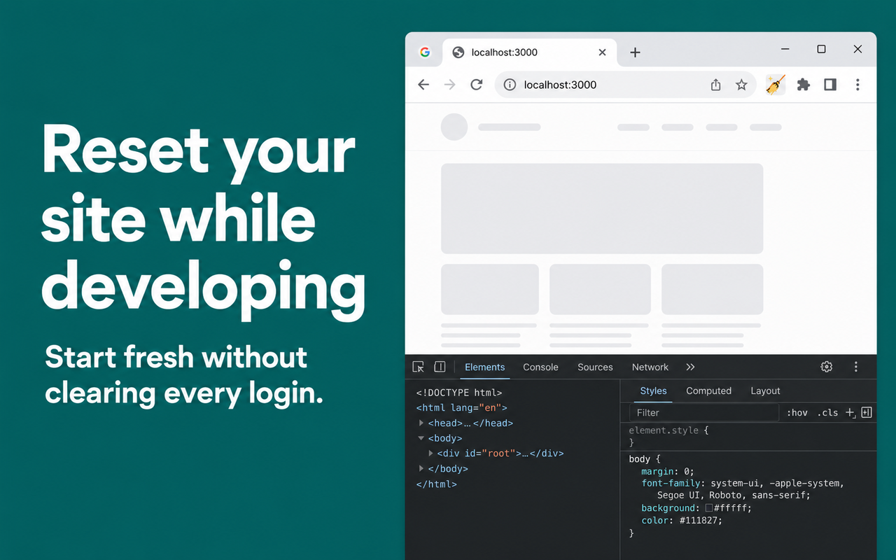This screenshot has height=560, width=896.
Task: Click the color #111827 value
Action: (x=700, y=520)
